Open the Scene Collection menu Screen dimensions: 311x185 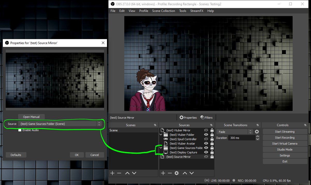pos(164,11)
